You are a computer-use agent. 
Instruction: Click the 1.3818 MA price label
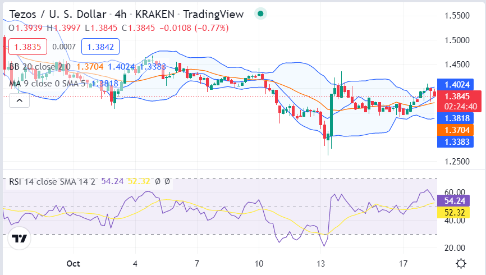coord(455,118)
